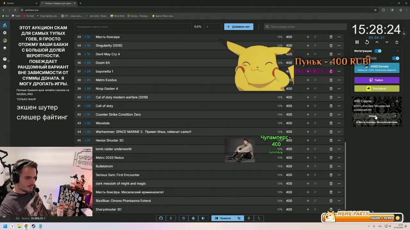Open the Twitch bookmark
410x230 pixels.
coord(16,16)
